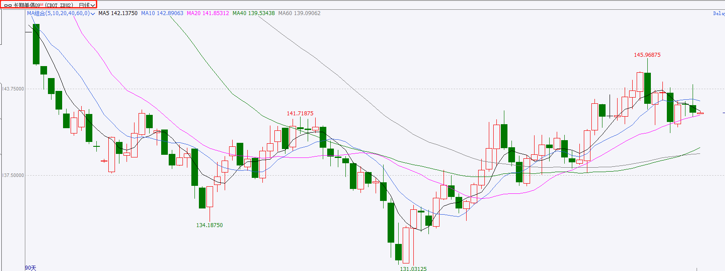Click the 145.96875 high price label

point(647,55)
